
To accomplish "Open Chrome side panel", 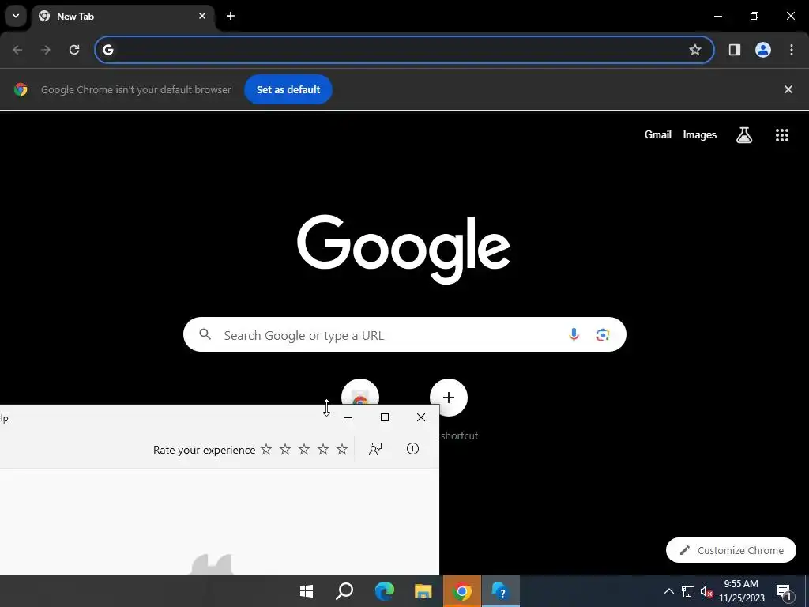I will 734,50.
